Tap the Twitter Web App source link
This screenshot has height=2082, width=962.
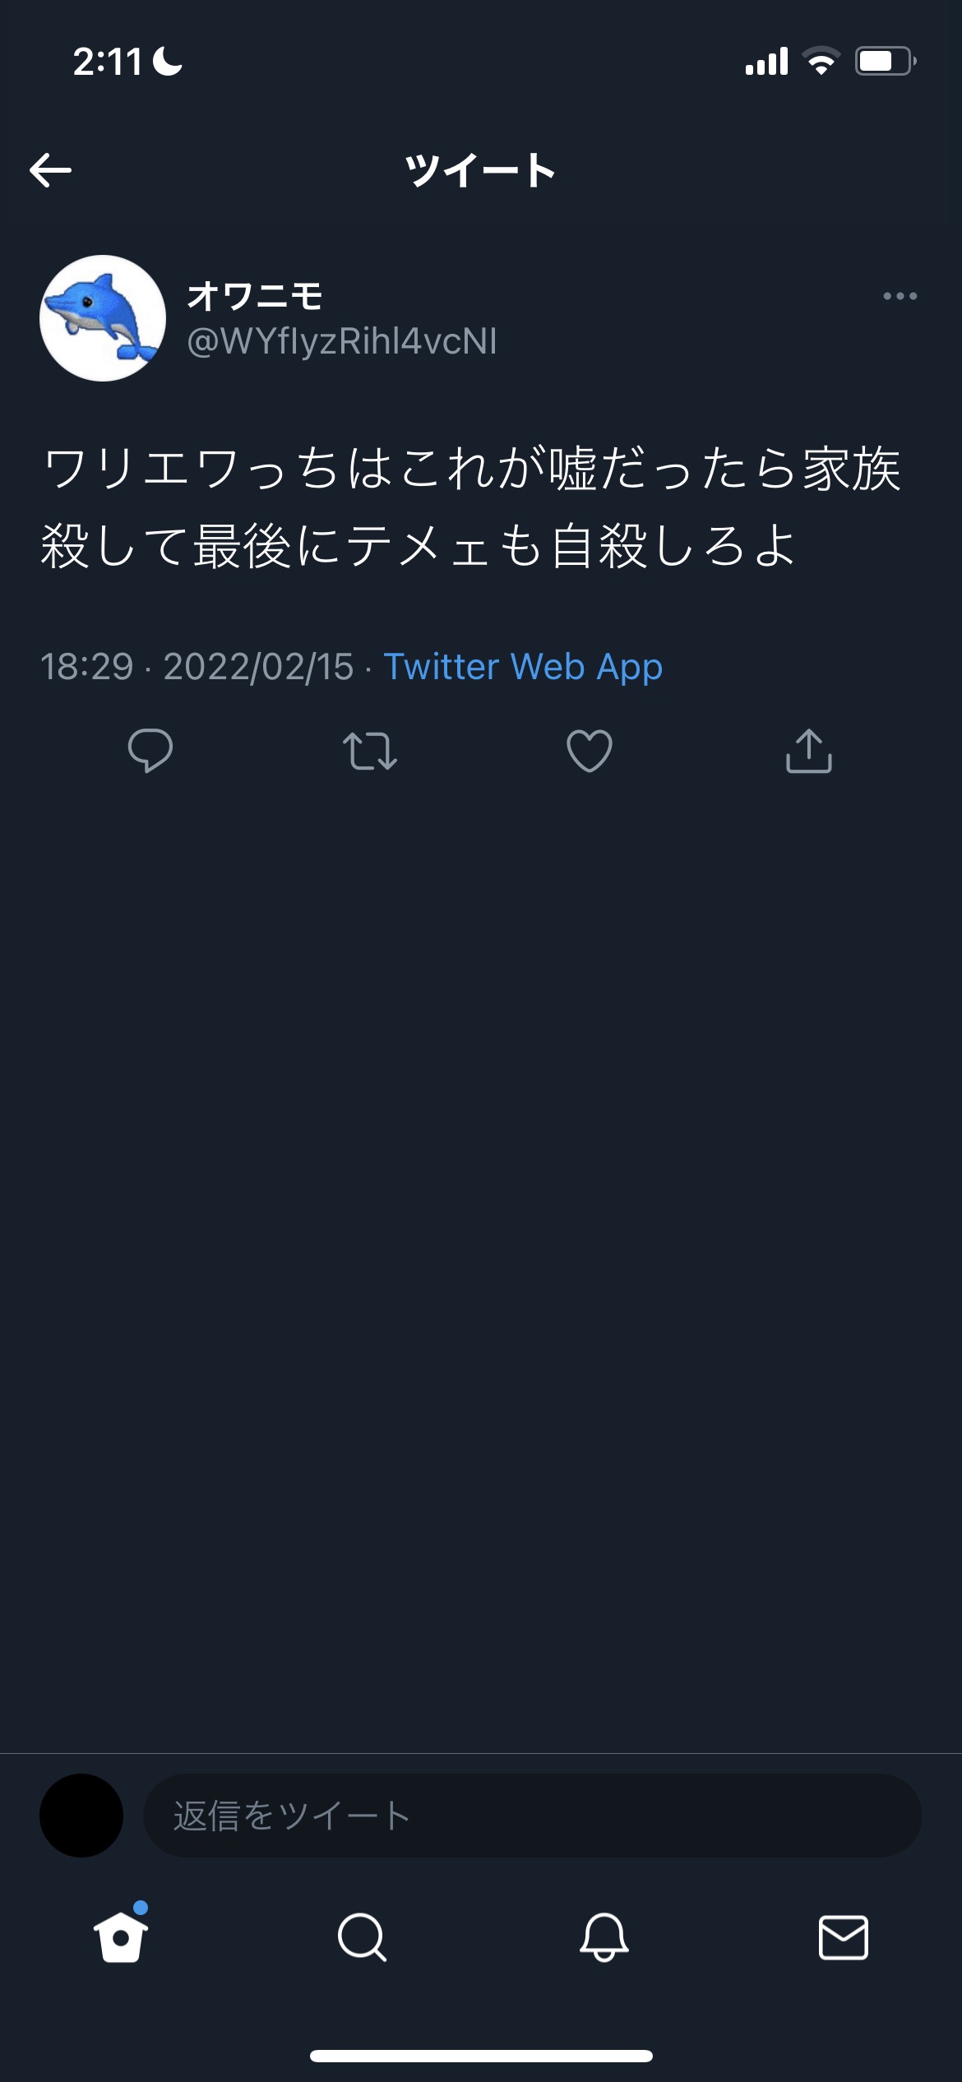[523, 667]
